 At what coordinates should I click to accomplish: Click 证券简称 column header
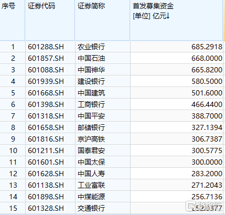[x=102, y=20]
